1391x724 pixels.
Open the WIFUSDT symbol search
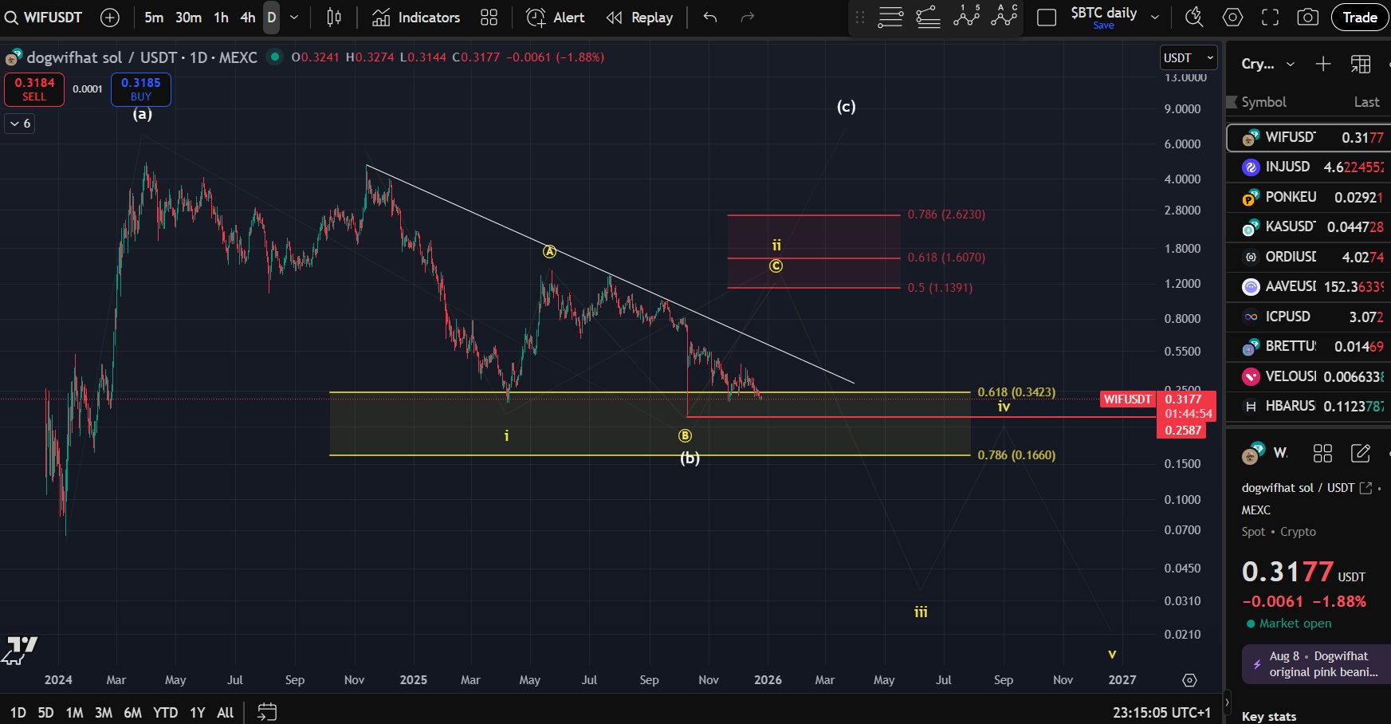pos(45,18)
